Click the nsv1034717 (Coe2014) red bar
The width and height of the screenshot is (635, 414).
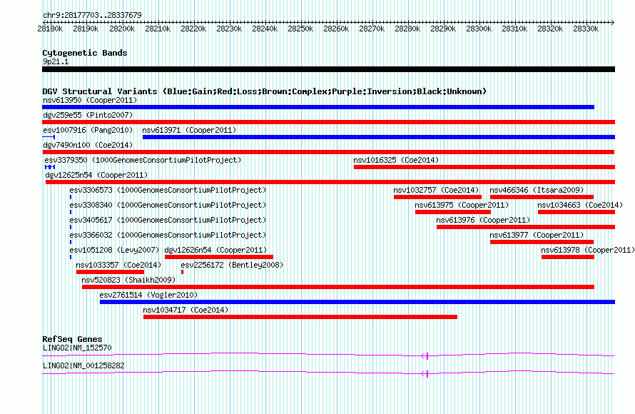(300, 317)
